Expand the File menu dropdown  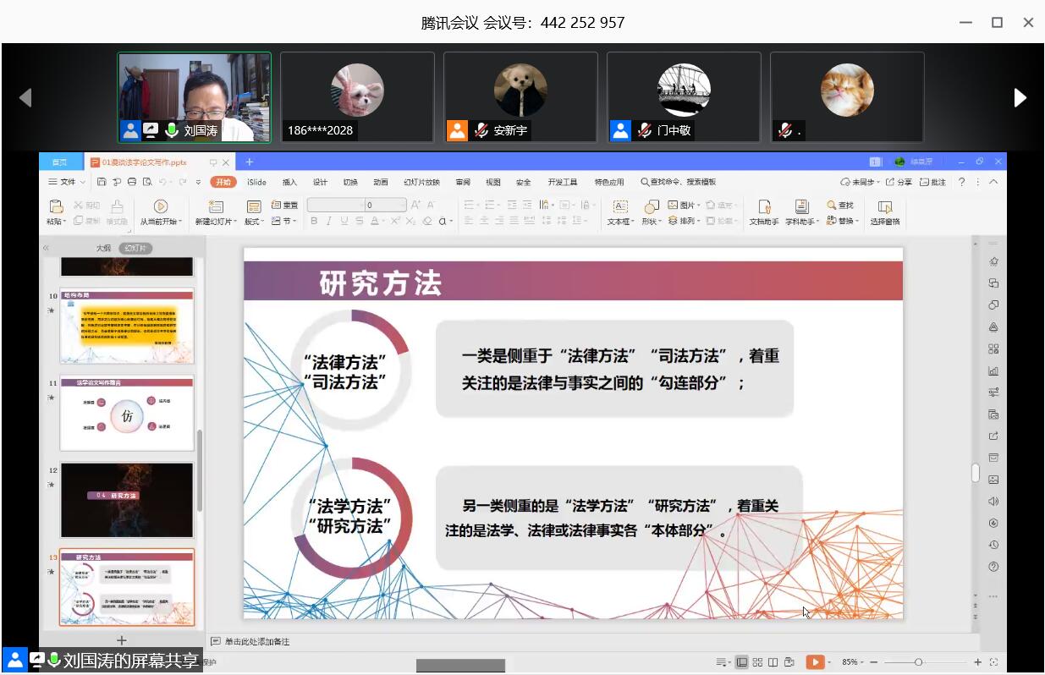pyautogui.click(x=67, y=182)
